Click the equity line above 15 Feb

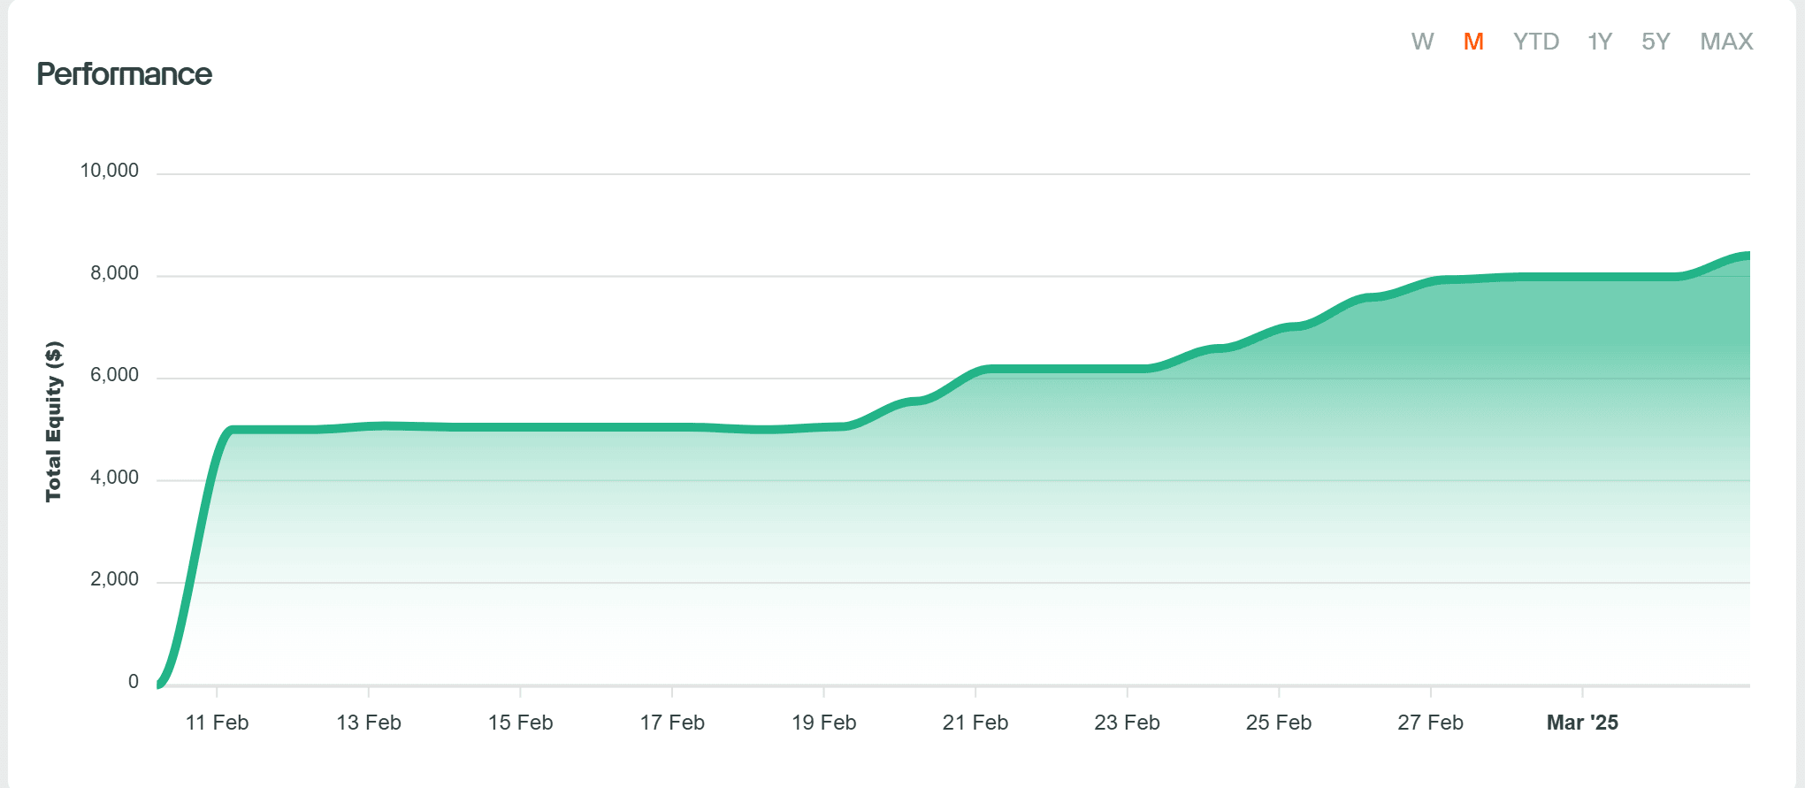pyautogui.click(x=521, y=427)
